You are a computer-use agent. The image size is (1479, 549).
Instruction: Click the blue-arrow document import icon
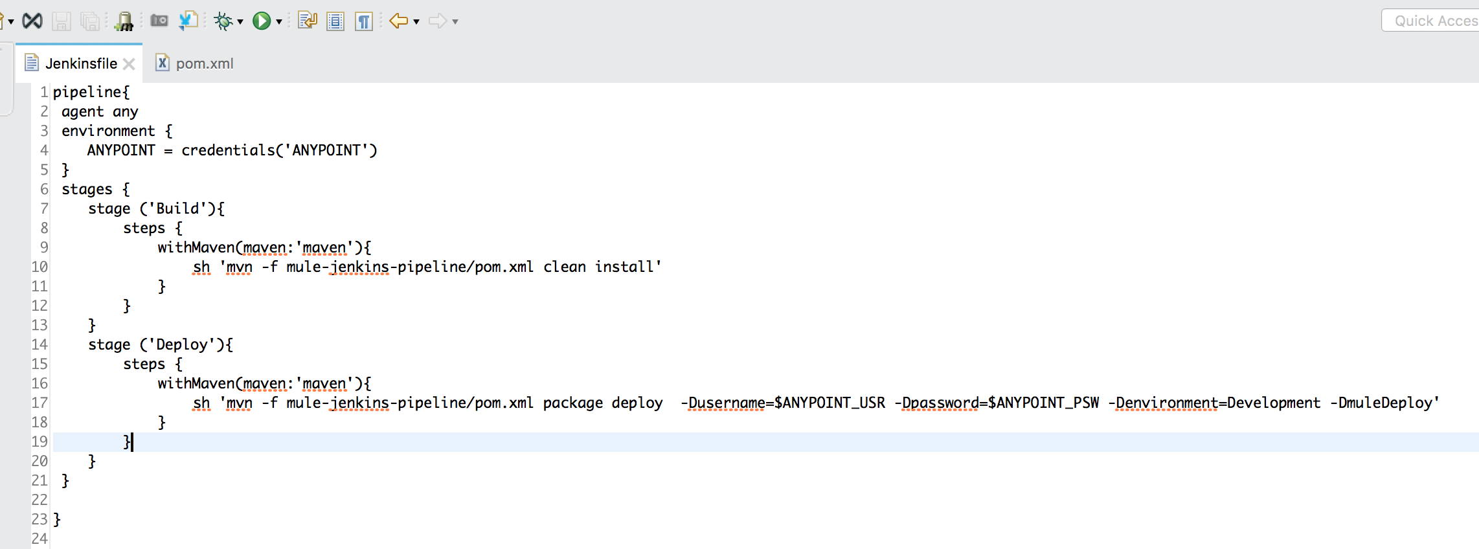[x=188, y=21]
